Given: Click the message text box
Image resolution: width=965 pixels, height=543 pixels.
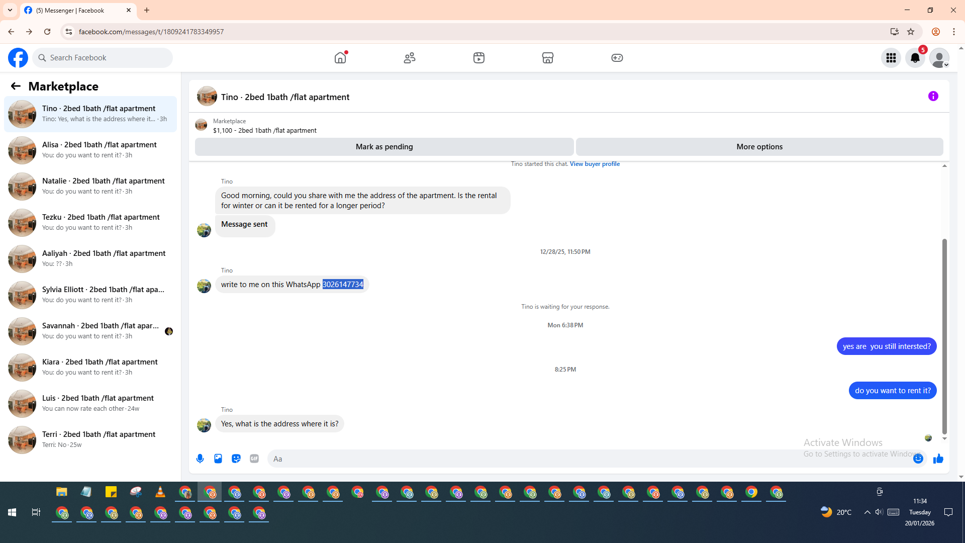Looking at the screenshot, I should click(591, 459).
